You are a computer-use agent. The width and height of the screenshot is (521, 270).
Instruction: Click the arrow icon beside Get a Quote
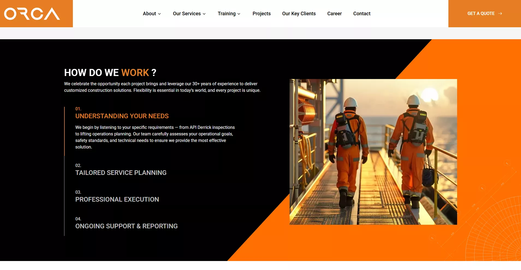coord(500,14)
